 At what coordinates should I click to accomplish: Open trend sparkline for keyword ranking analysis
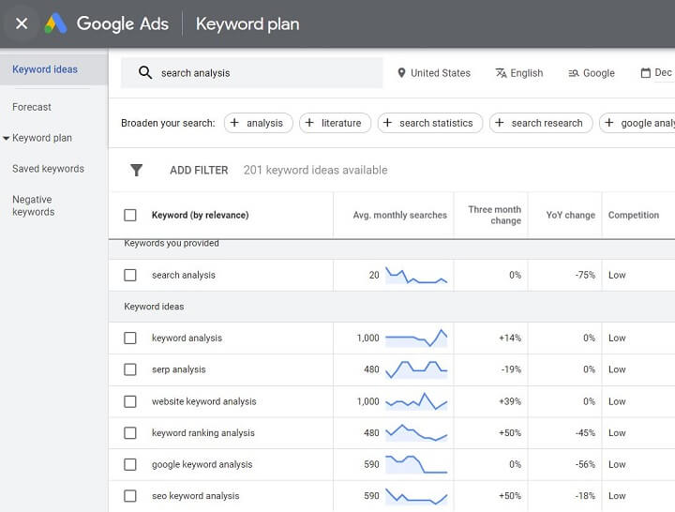click(416, 433)
